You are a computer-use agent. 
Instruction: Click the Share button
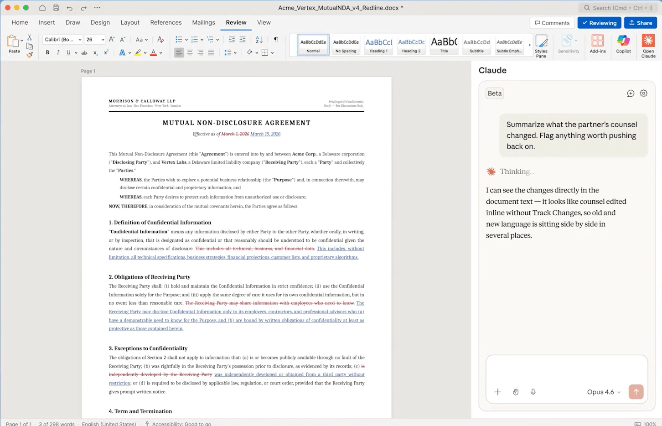(640, 23)
